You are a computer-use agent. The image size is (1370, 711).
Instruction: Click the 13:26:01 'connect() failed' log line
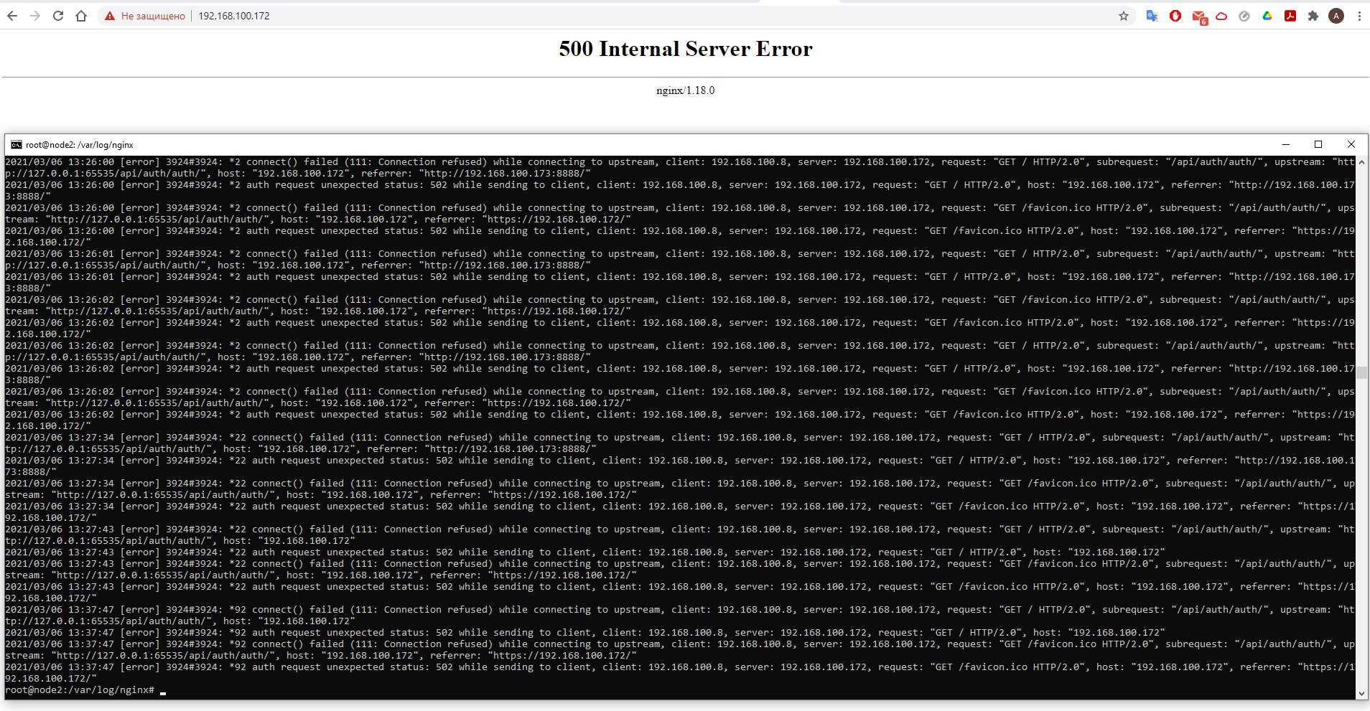679,260
